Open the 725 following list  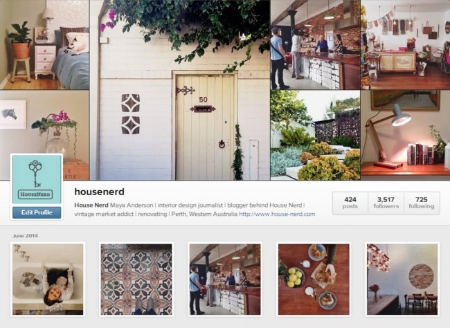[x=422, y=203]
